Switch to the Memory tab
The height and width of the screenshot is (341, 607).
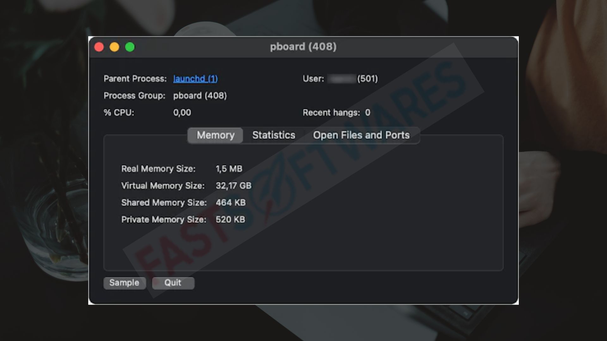pos(215,135)
